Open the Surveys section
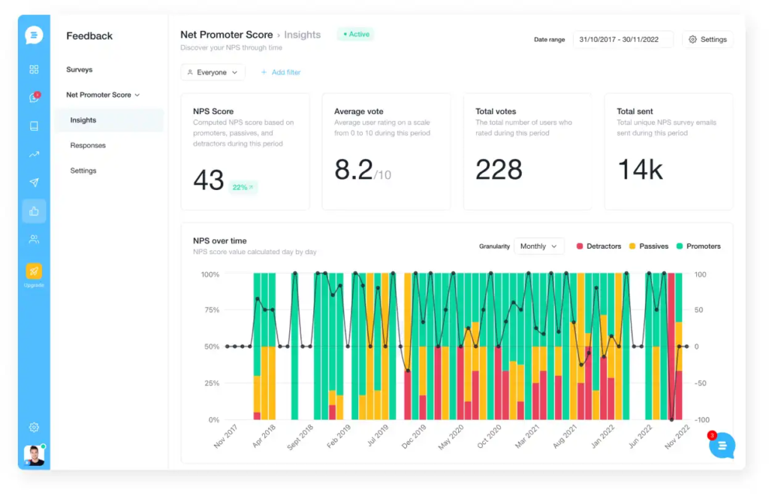The image size is (769, 496). pos(80,70)
